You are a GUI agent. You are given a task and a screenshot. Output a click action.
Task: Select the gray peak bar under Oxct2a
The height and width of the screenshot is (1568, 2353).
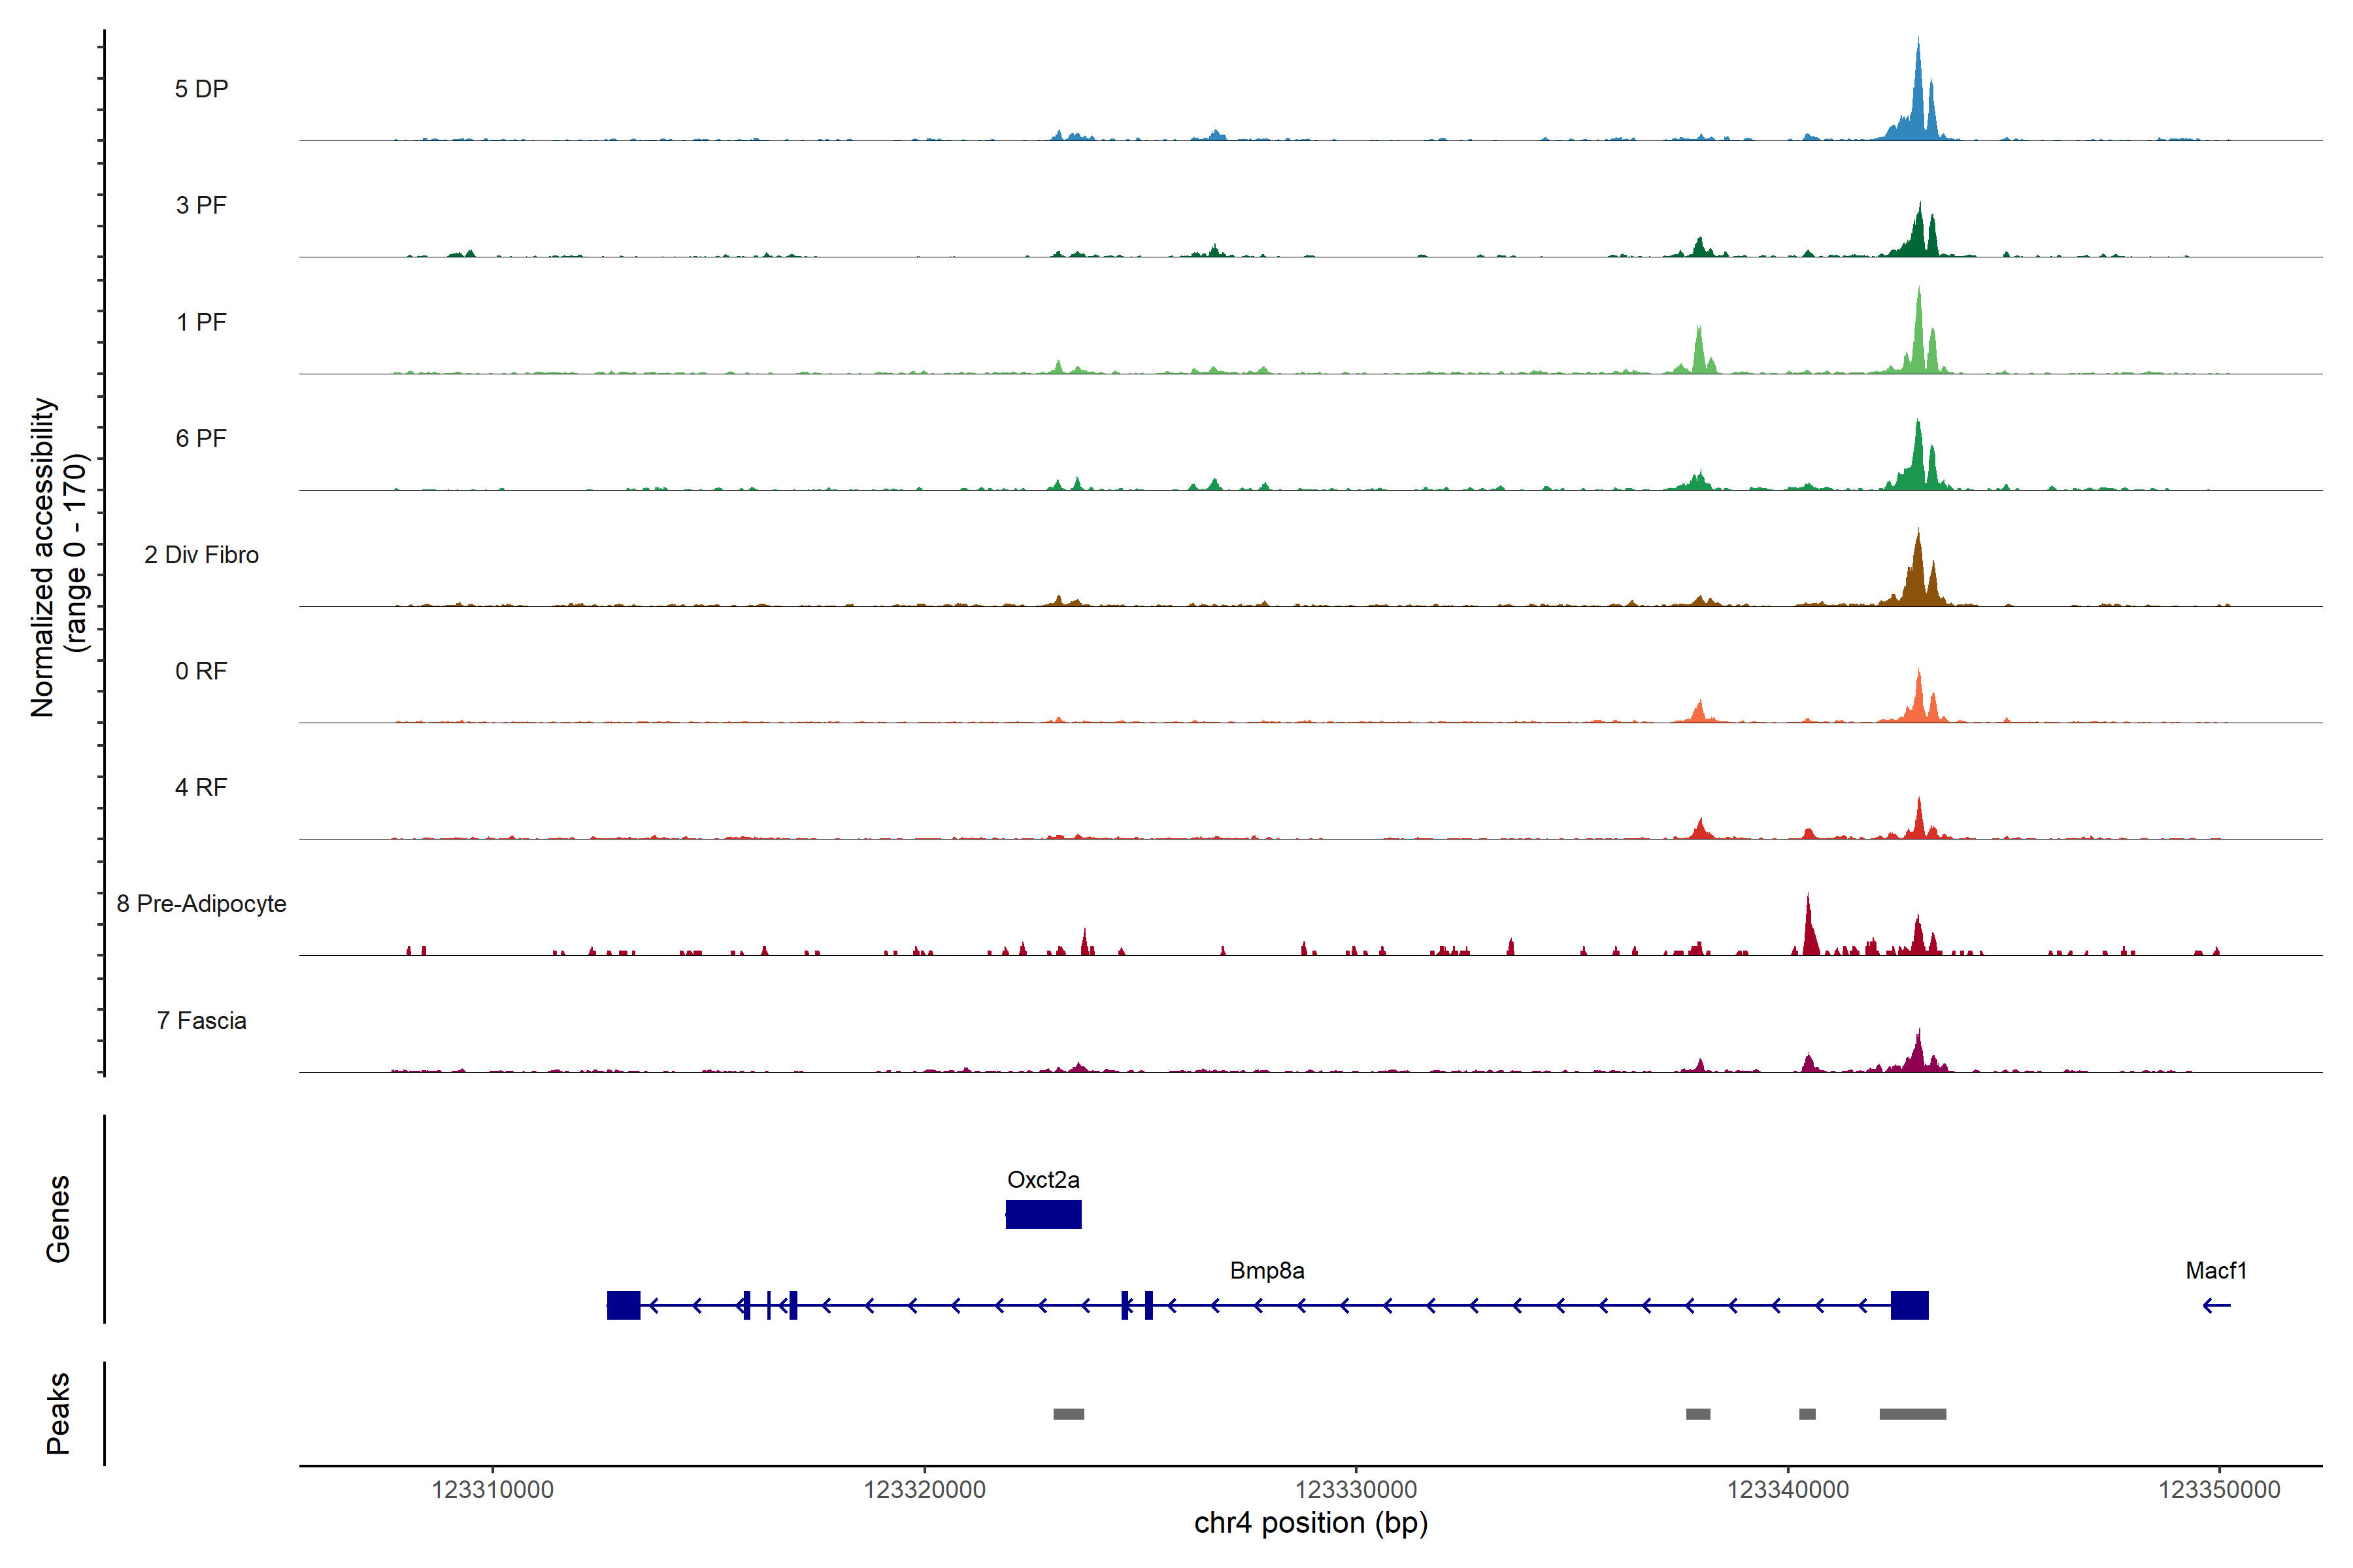click(x=1069, y=1414)
